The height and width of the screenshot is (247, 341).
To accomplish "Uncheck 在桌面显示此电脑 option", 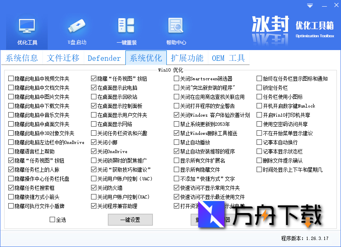I will tap(94, 87).
